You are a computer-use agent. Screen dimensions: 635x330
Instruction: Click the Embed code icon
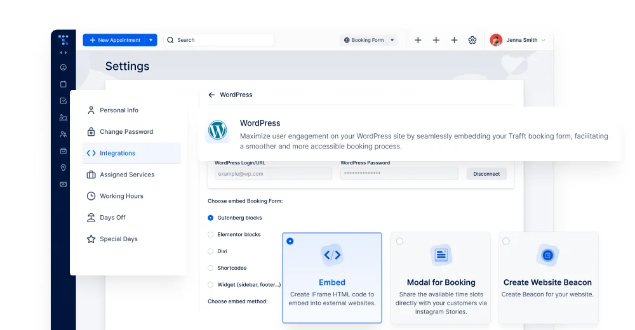point(332,255)
